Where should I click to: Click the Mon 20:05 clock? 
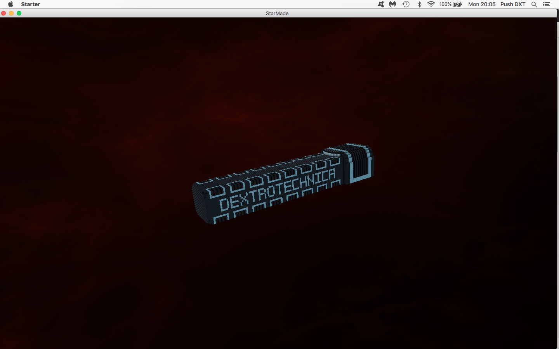[482, 4]
